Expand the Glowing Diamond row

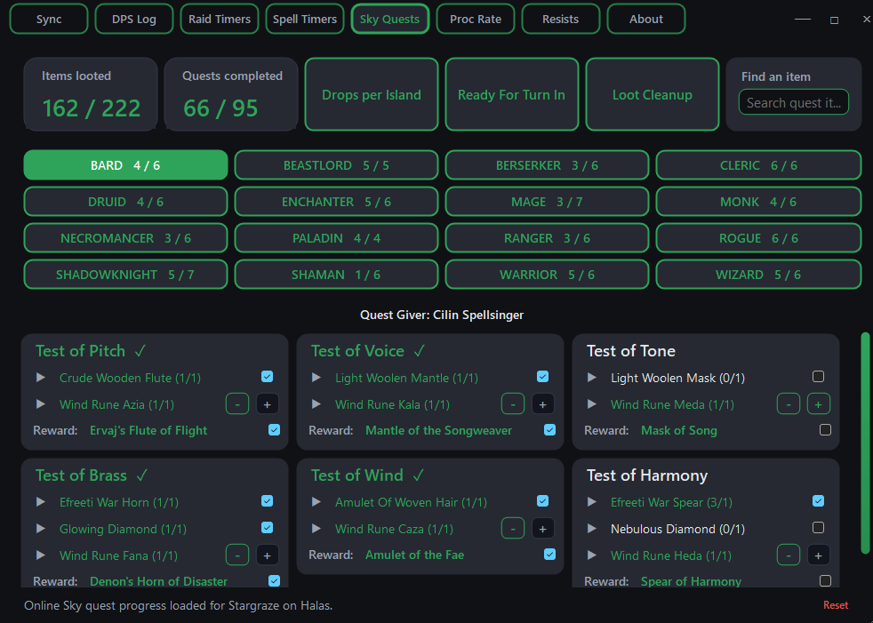[x=41, y=529]
